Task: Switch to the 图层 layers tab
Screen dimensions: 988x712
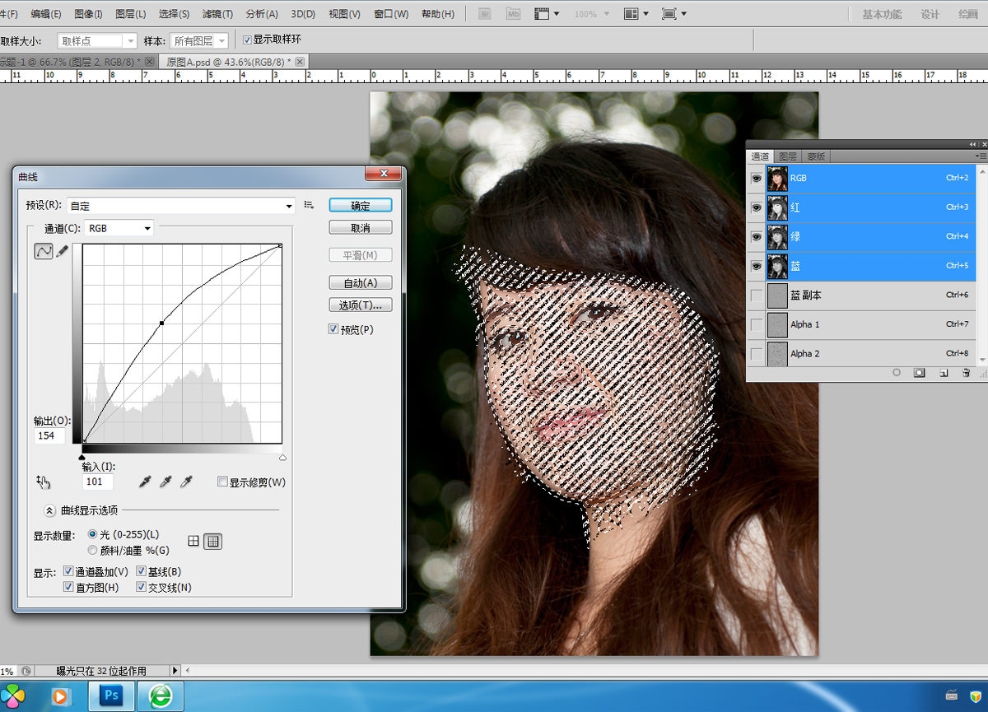Action: click(787, 156)
